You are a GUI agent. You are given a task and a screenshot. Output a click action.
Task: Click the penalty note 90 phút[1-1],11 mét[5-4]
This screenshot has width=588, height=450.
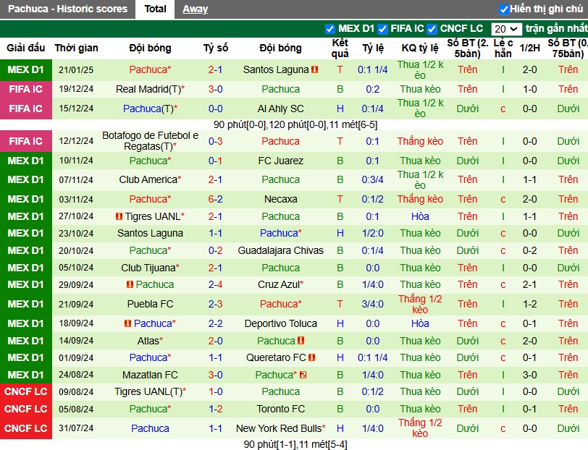(x=295, y=444)
